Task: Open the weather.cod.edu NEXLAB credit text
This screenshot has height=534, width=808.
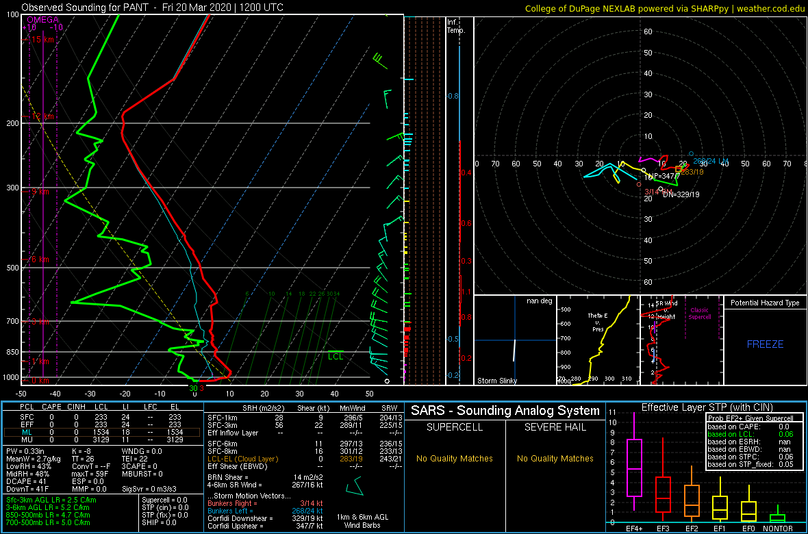Action: 664,8
